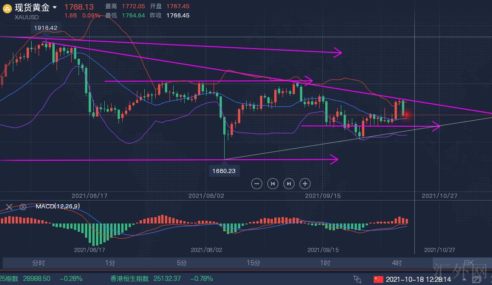The image size is (492, 285).
Task: Click the 1680.23 low price label
Action: click(224, 171)
